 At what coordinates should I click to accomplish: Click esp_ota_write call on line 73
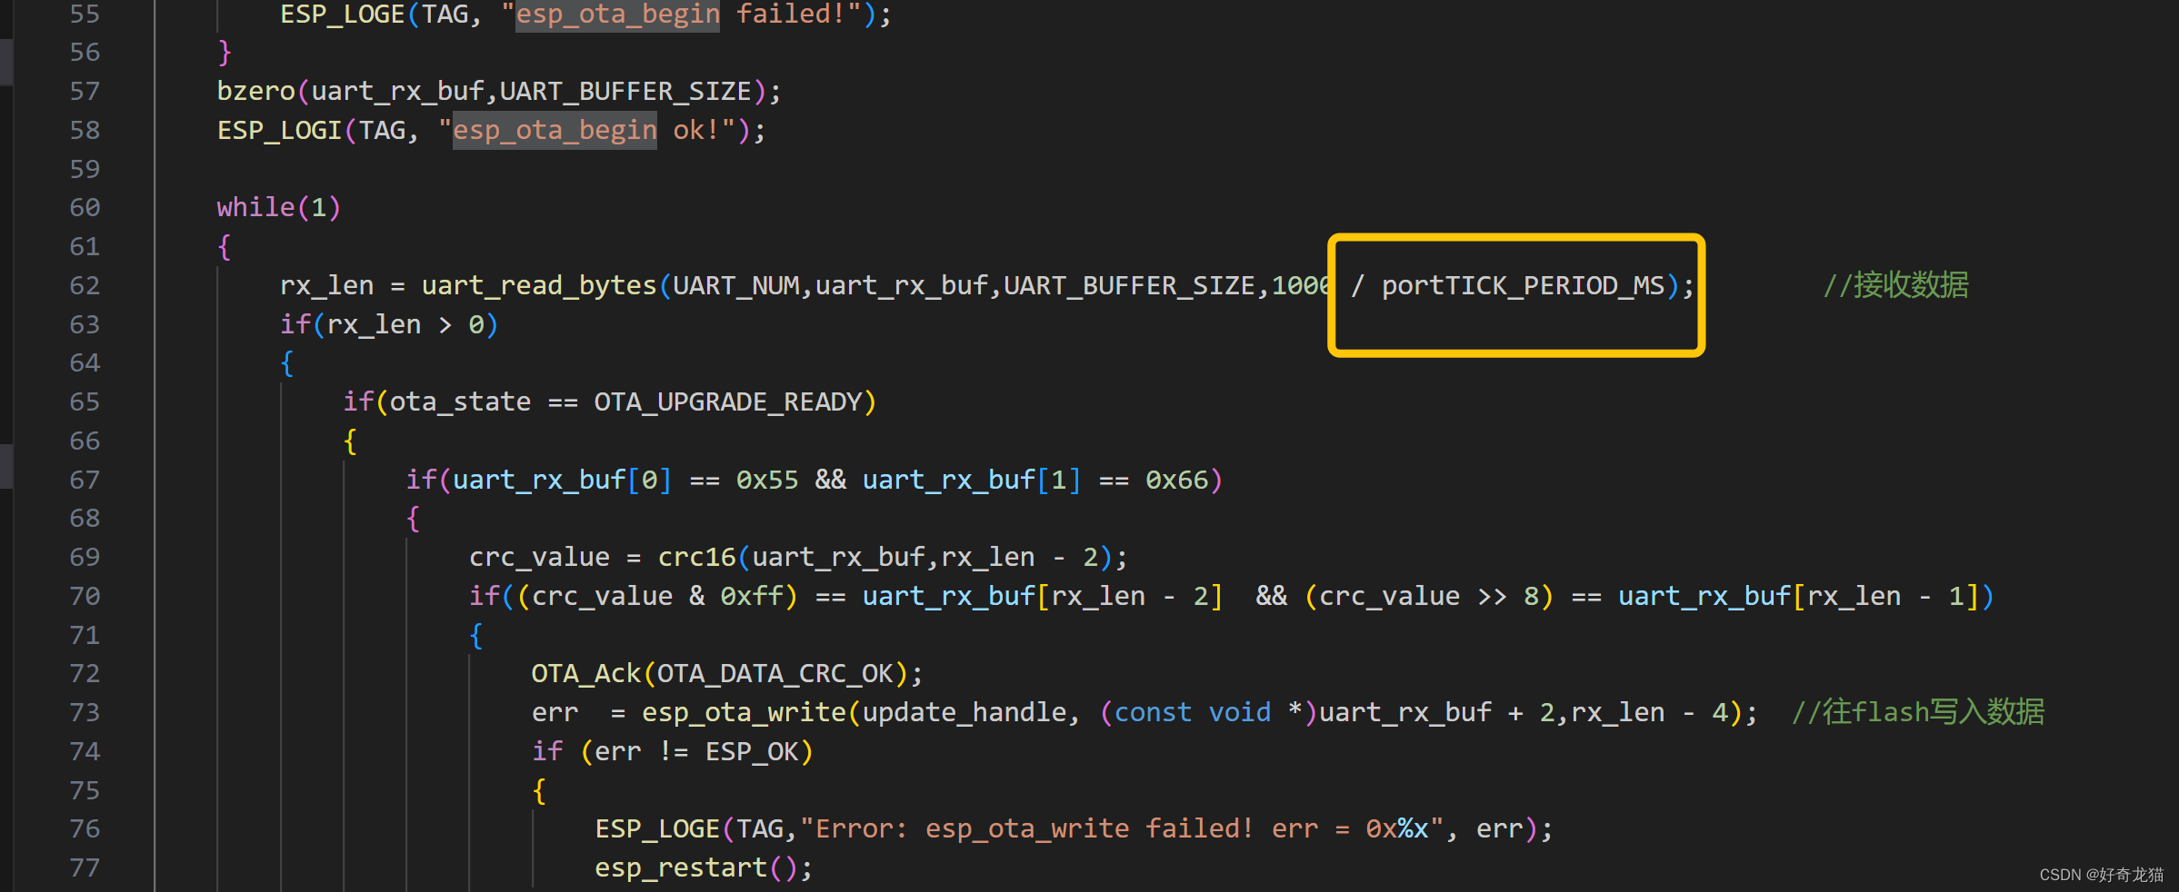[745, 713]
